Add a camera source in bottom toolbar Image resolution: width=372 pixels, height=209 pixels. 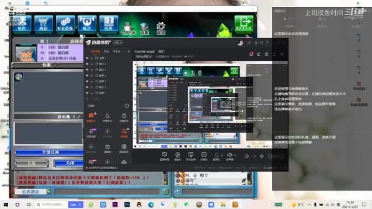point(177,156)
